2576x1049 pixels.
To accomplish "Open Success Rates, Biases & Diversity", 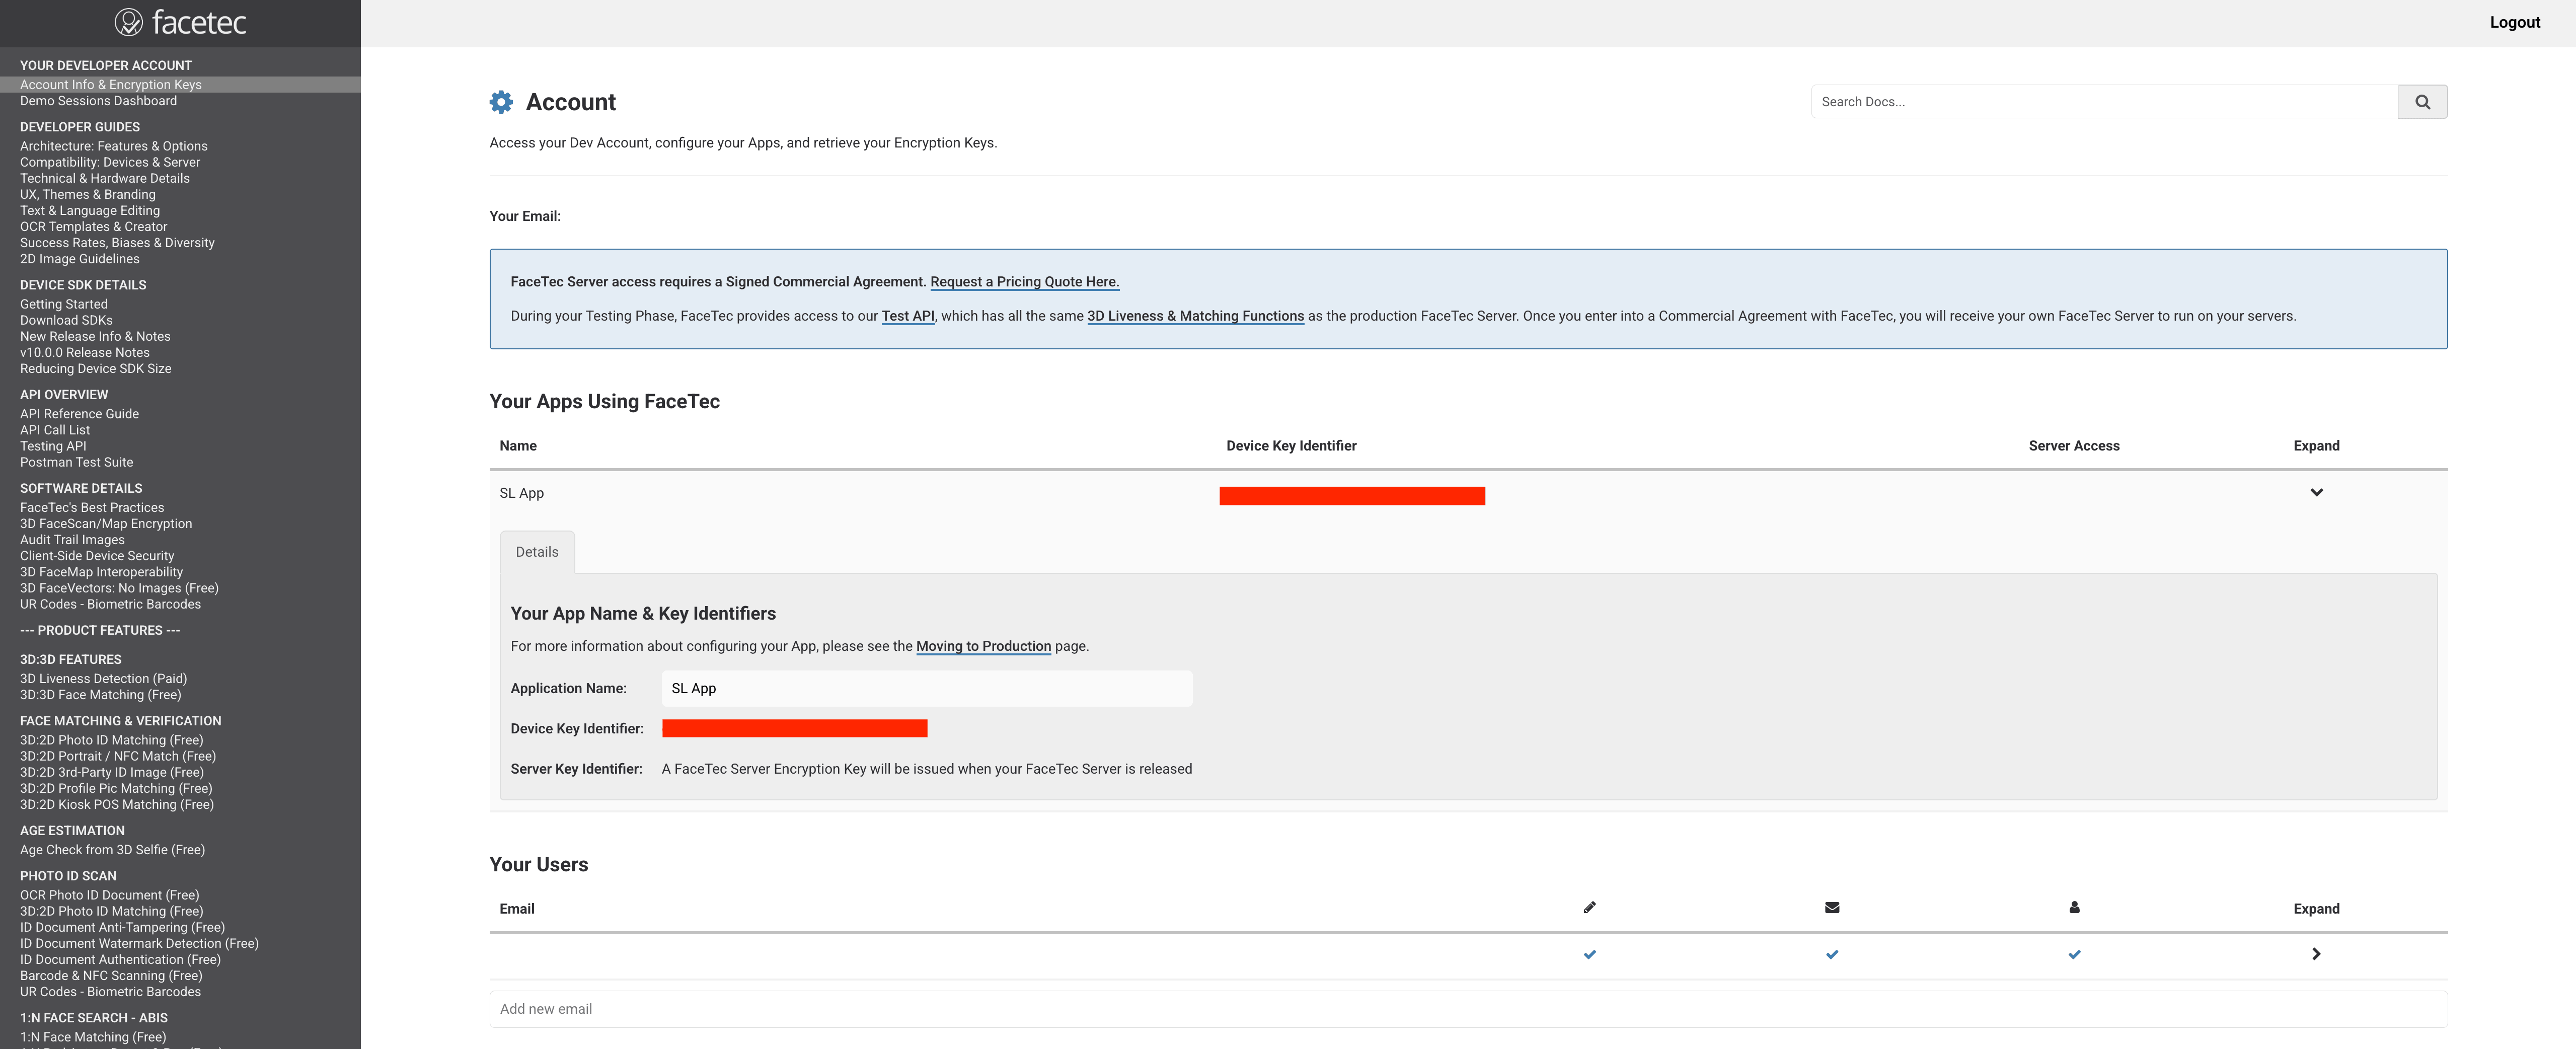I will [x=117, y=243].
